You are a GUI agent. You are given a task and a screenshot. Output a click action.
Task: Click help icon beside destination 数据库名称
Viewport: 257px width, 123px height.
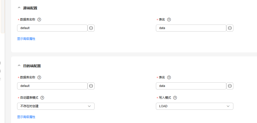pos(39,77)
